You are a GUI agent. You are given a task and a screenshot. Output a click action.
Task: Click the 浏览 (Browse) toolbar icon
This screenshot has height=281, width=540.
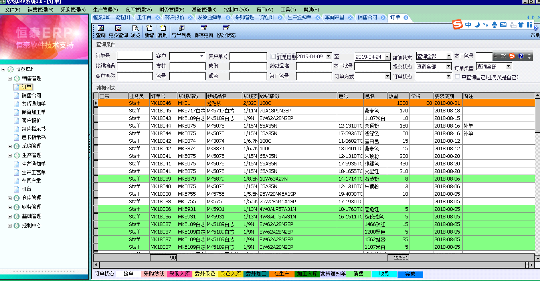click(x=136, y=31)
